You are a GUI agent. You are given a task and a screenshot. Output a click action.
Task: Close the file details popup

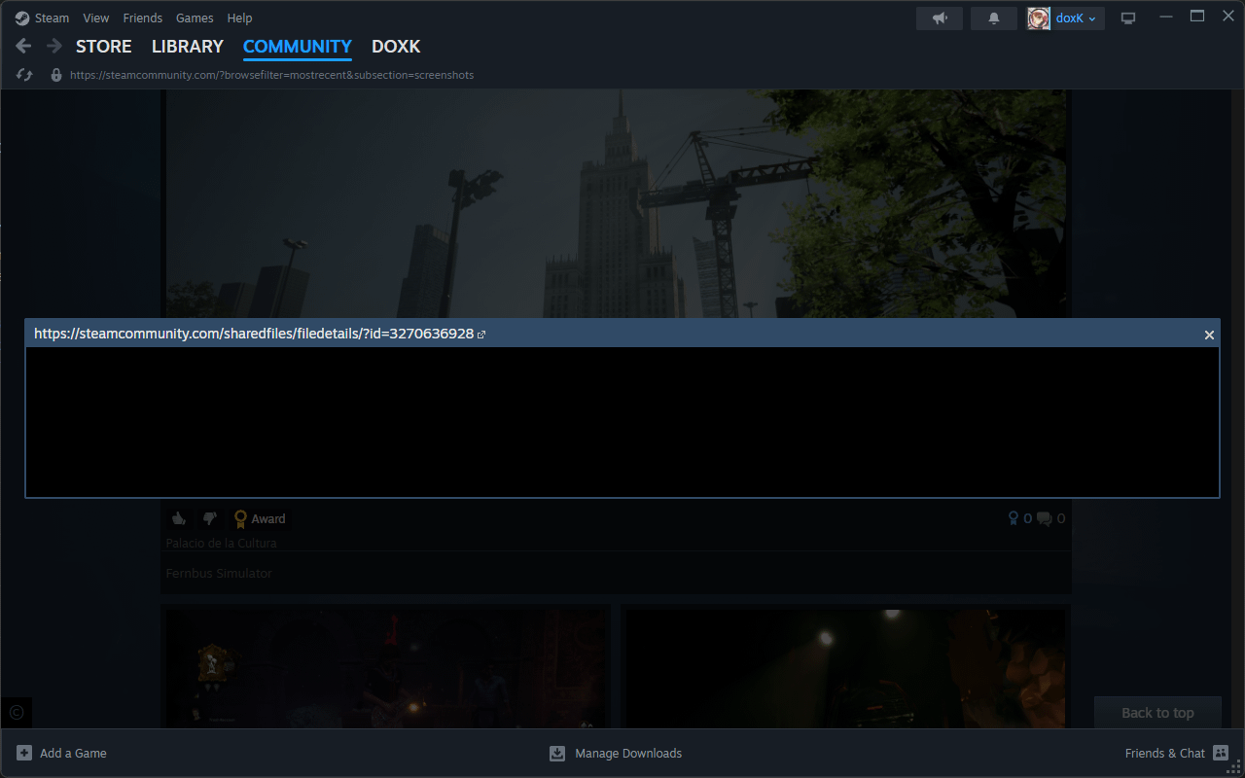point(1209,335)
